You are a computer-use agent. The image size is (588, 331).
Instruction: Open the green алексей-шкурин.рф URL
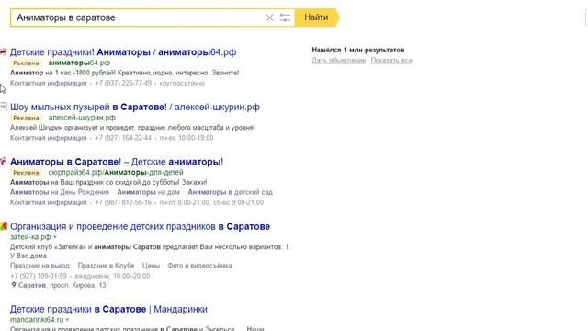point(82,118)
